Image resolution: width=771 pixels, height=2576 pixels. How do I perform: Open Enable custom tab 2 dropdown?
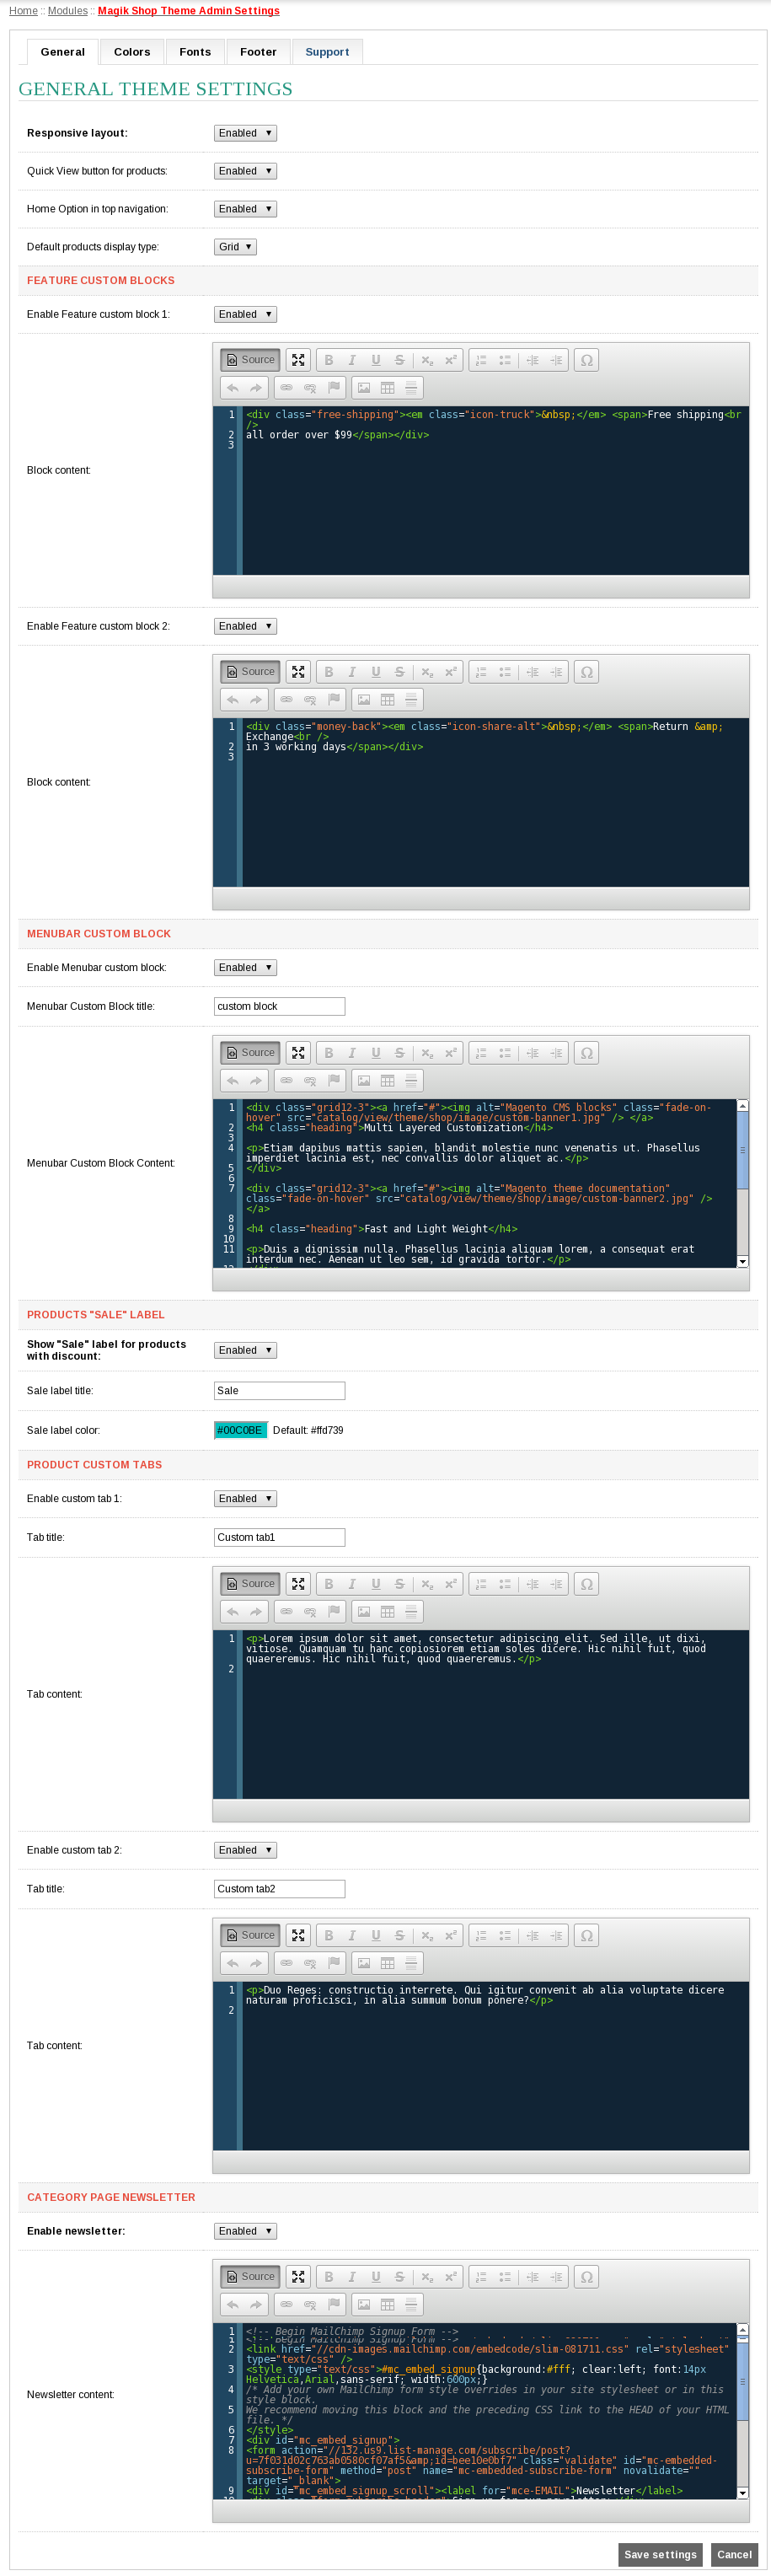[x=245, y=1851]
